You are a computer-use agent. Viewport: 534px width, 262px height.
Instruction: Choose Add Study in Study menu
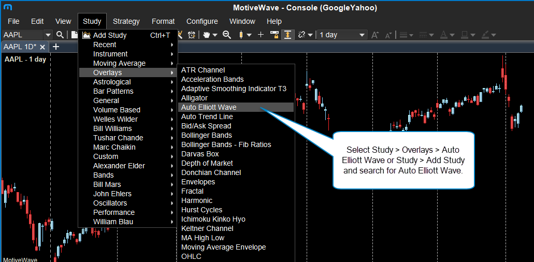[110, 35]
